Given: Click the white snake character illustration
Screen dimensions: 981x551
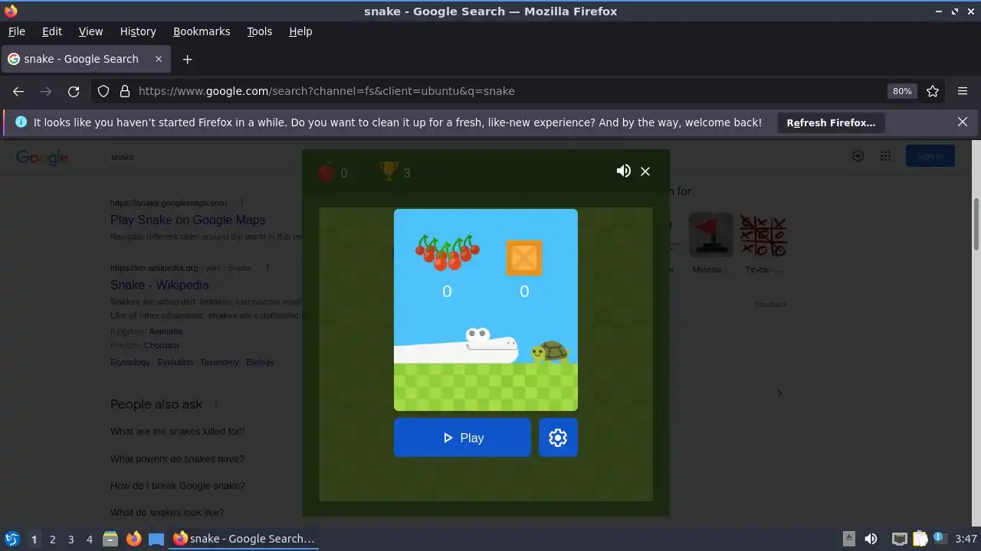Looking at the screenshot, I should (457, 346).
